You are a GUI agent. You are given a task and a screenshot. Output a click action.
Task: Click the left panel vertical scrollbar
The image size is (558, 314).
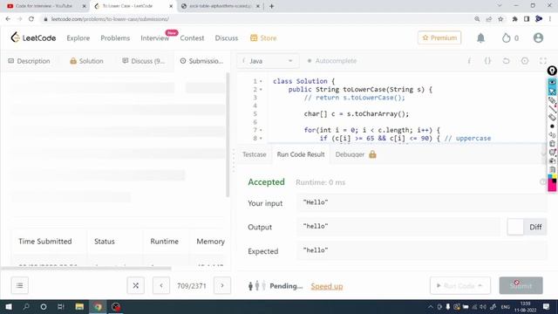pos(228,135)
